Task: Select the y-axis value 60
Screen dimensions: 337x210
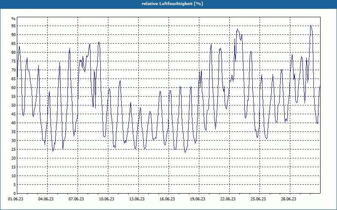Action: click(x=13, y=88)
